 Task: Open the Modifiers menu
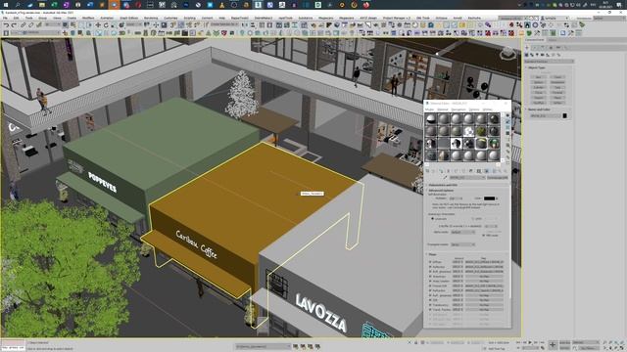[x=88, y=18]
